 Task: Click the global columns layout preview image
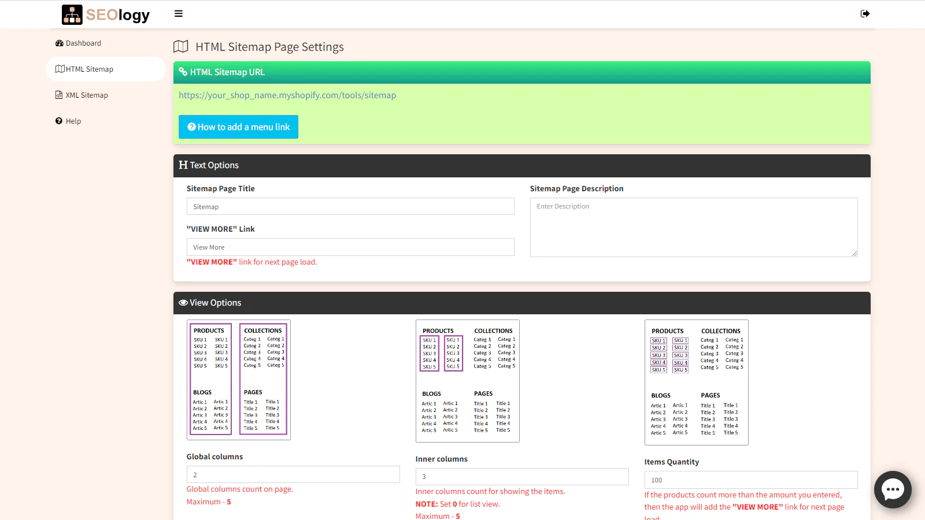point(239,380)
